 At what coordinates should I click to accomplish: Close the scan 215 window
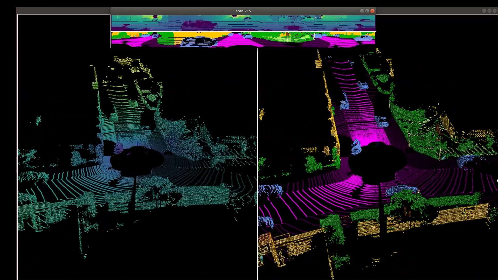372,11
